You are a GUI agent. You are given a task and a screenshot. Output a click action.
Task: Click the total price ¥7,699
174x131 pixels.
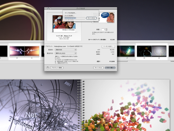pyautogui.click(x=112, y=61)
